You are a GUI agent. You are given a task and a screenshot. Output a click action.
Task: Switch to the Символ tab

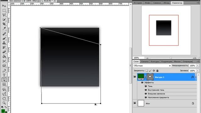157,3
